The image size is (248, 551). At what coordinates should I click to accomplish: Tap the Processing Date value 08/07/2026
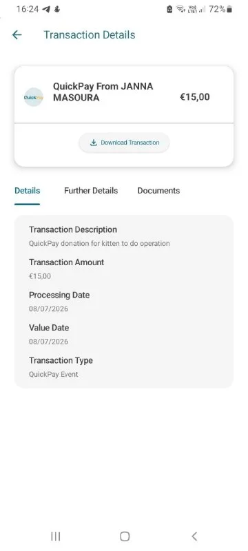tap(48, 309)
